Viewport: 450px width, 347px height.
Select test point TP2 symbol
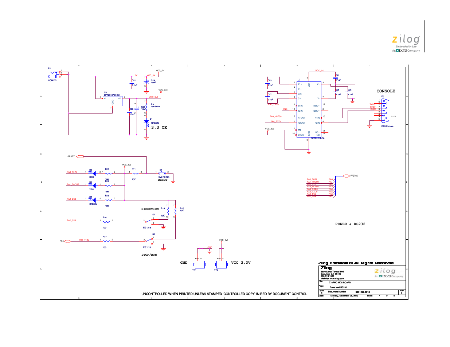(222, 264)
